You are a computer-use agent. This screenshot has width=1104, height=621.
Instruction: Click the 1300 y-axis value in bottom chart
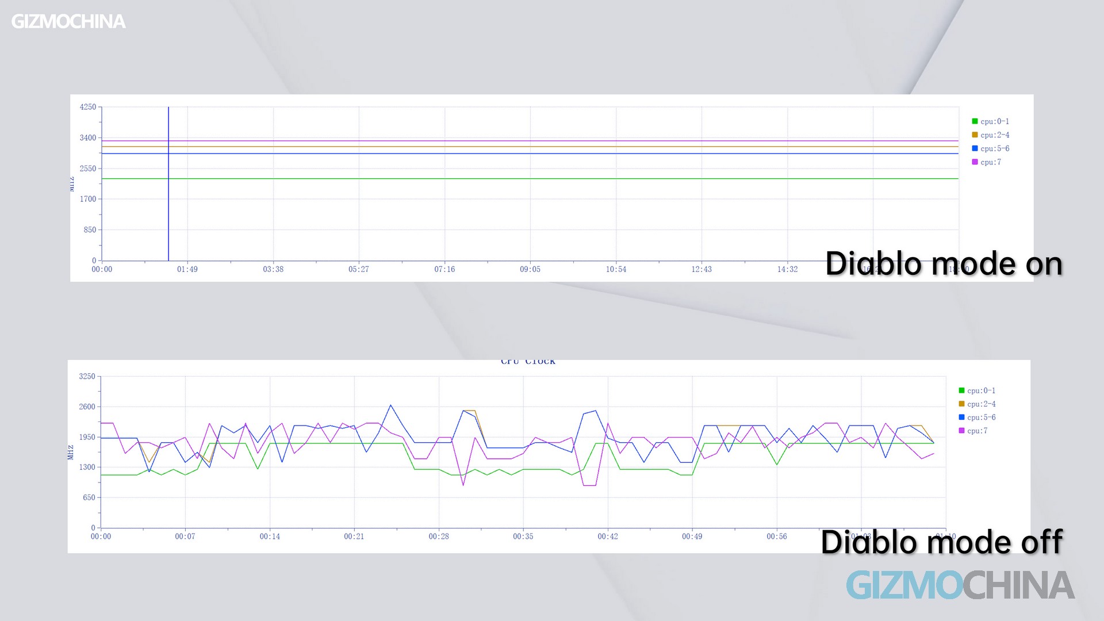click(x=87, y=467)
